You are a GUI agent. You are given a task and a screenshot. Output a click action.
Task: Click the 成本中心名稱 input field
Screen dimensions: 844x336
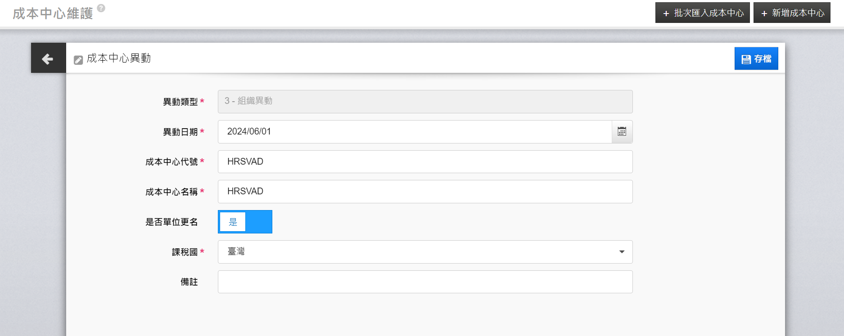pyautogui.click(x=425, y=192)
